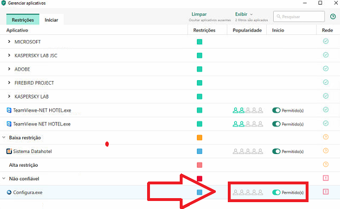
Task: Select the Sistema Datahotel application row
Action: (x=170, y=151)
